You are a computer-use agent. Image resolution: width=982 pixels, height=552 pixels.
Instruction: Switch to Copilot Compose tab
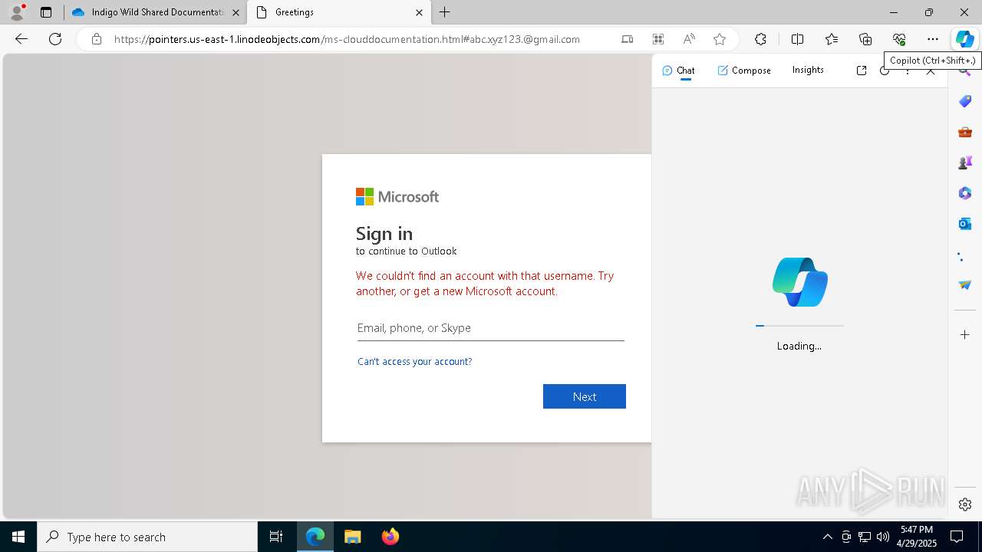pyautogui.click(x=744, y=70)
